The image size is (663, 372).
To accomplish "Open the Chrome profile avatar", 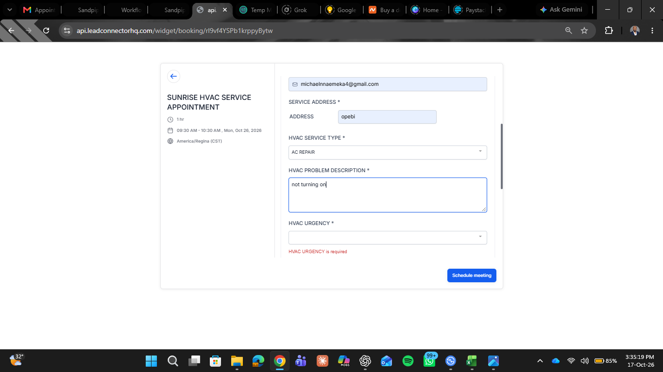I will click(634, 31).
